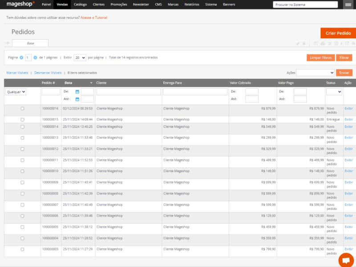Open the 'Até' date calendar picker
This screenshot has height=267, width=356.
point(77,99)
